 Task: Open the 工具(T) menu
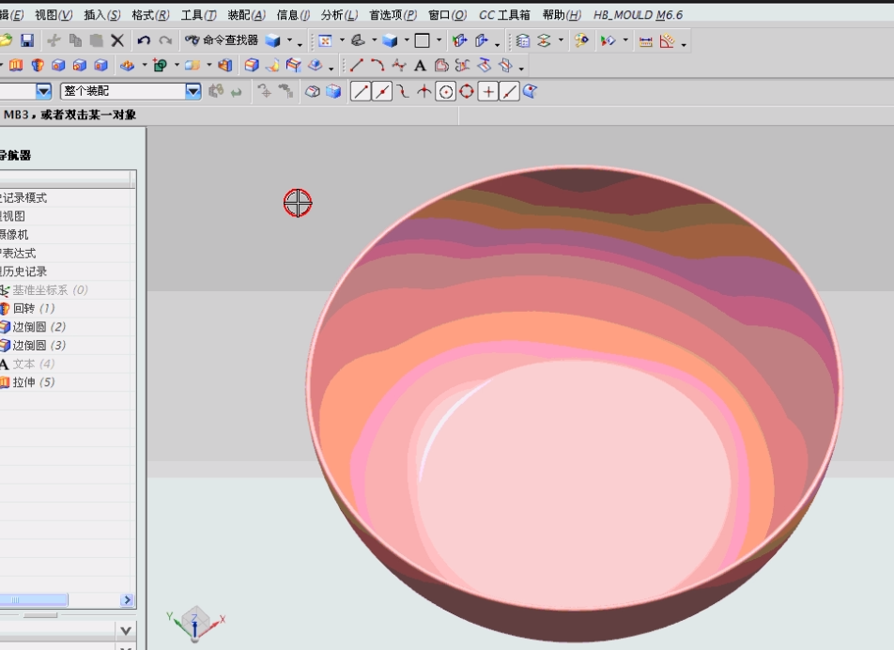[x=198, y=15]
